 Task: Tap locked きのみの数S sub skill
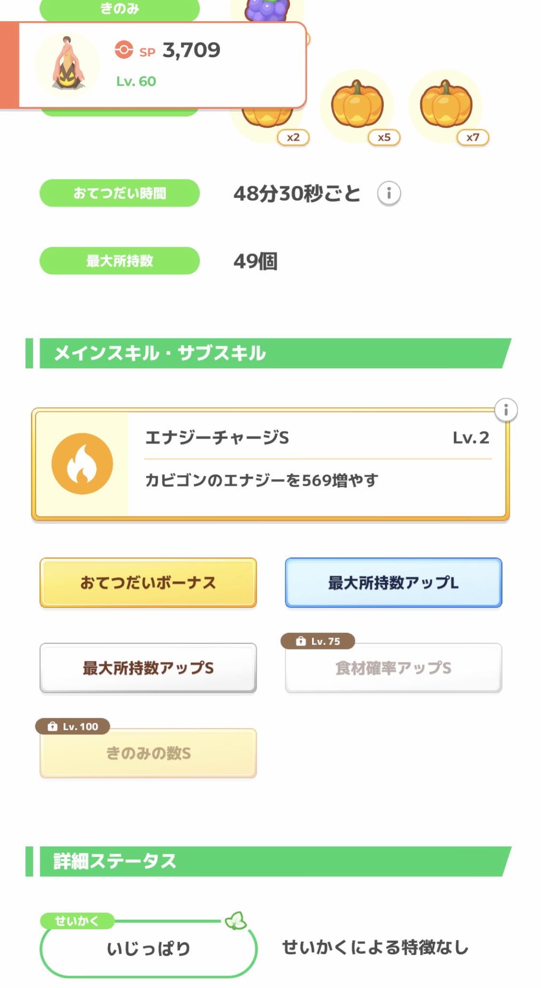[148, 753]
